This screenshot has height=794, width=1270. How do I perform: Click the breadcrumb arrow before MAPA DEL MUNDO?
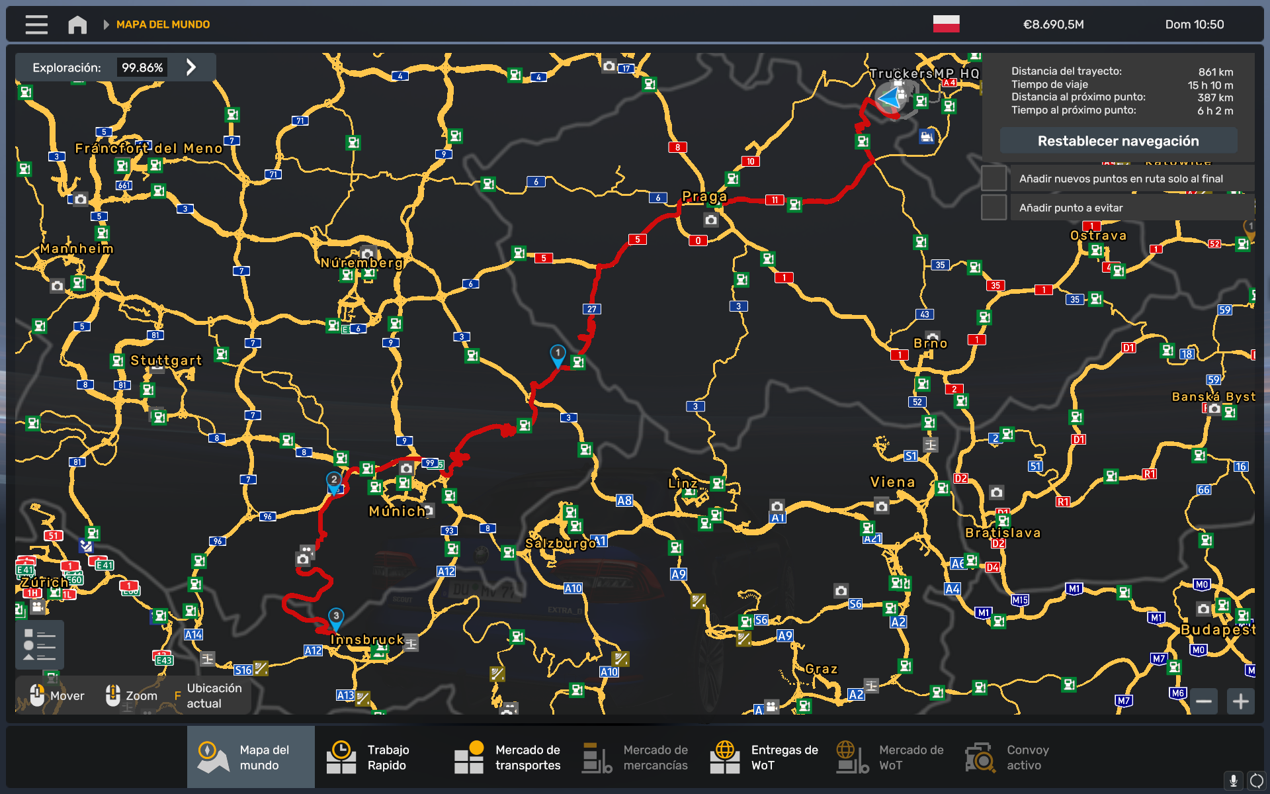pyautogui.click(x=106, y=24)
